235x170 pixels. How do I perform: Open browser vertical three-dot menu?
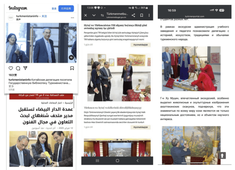coord(149,15)
